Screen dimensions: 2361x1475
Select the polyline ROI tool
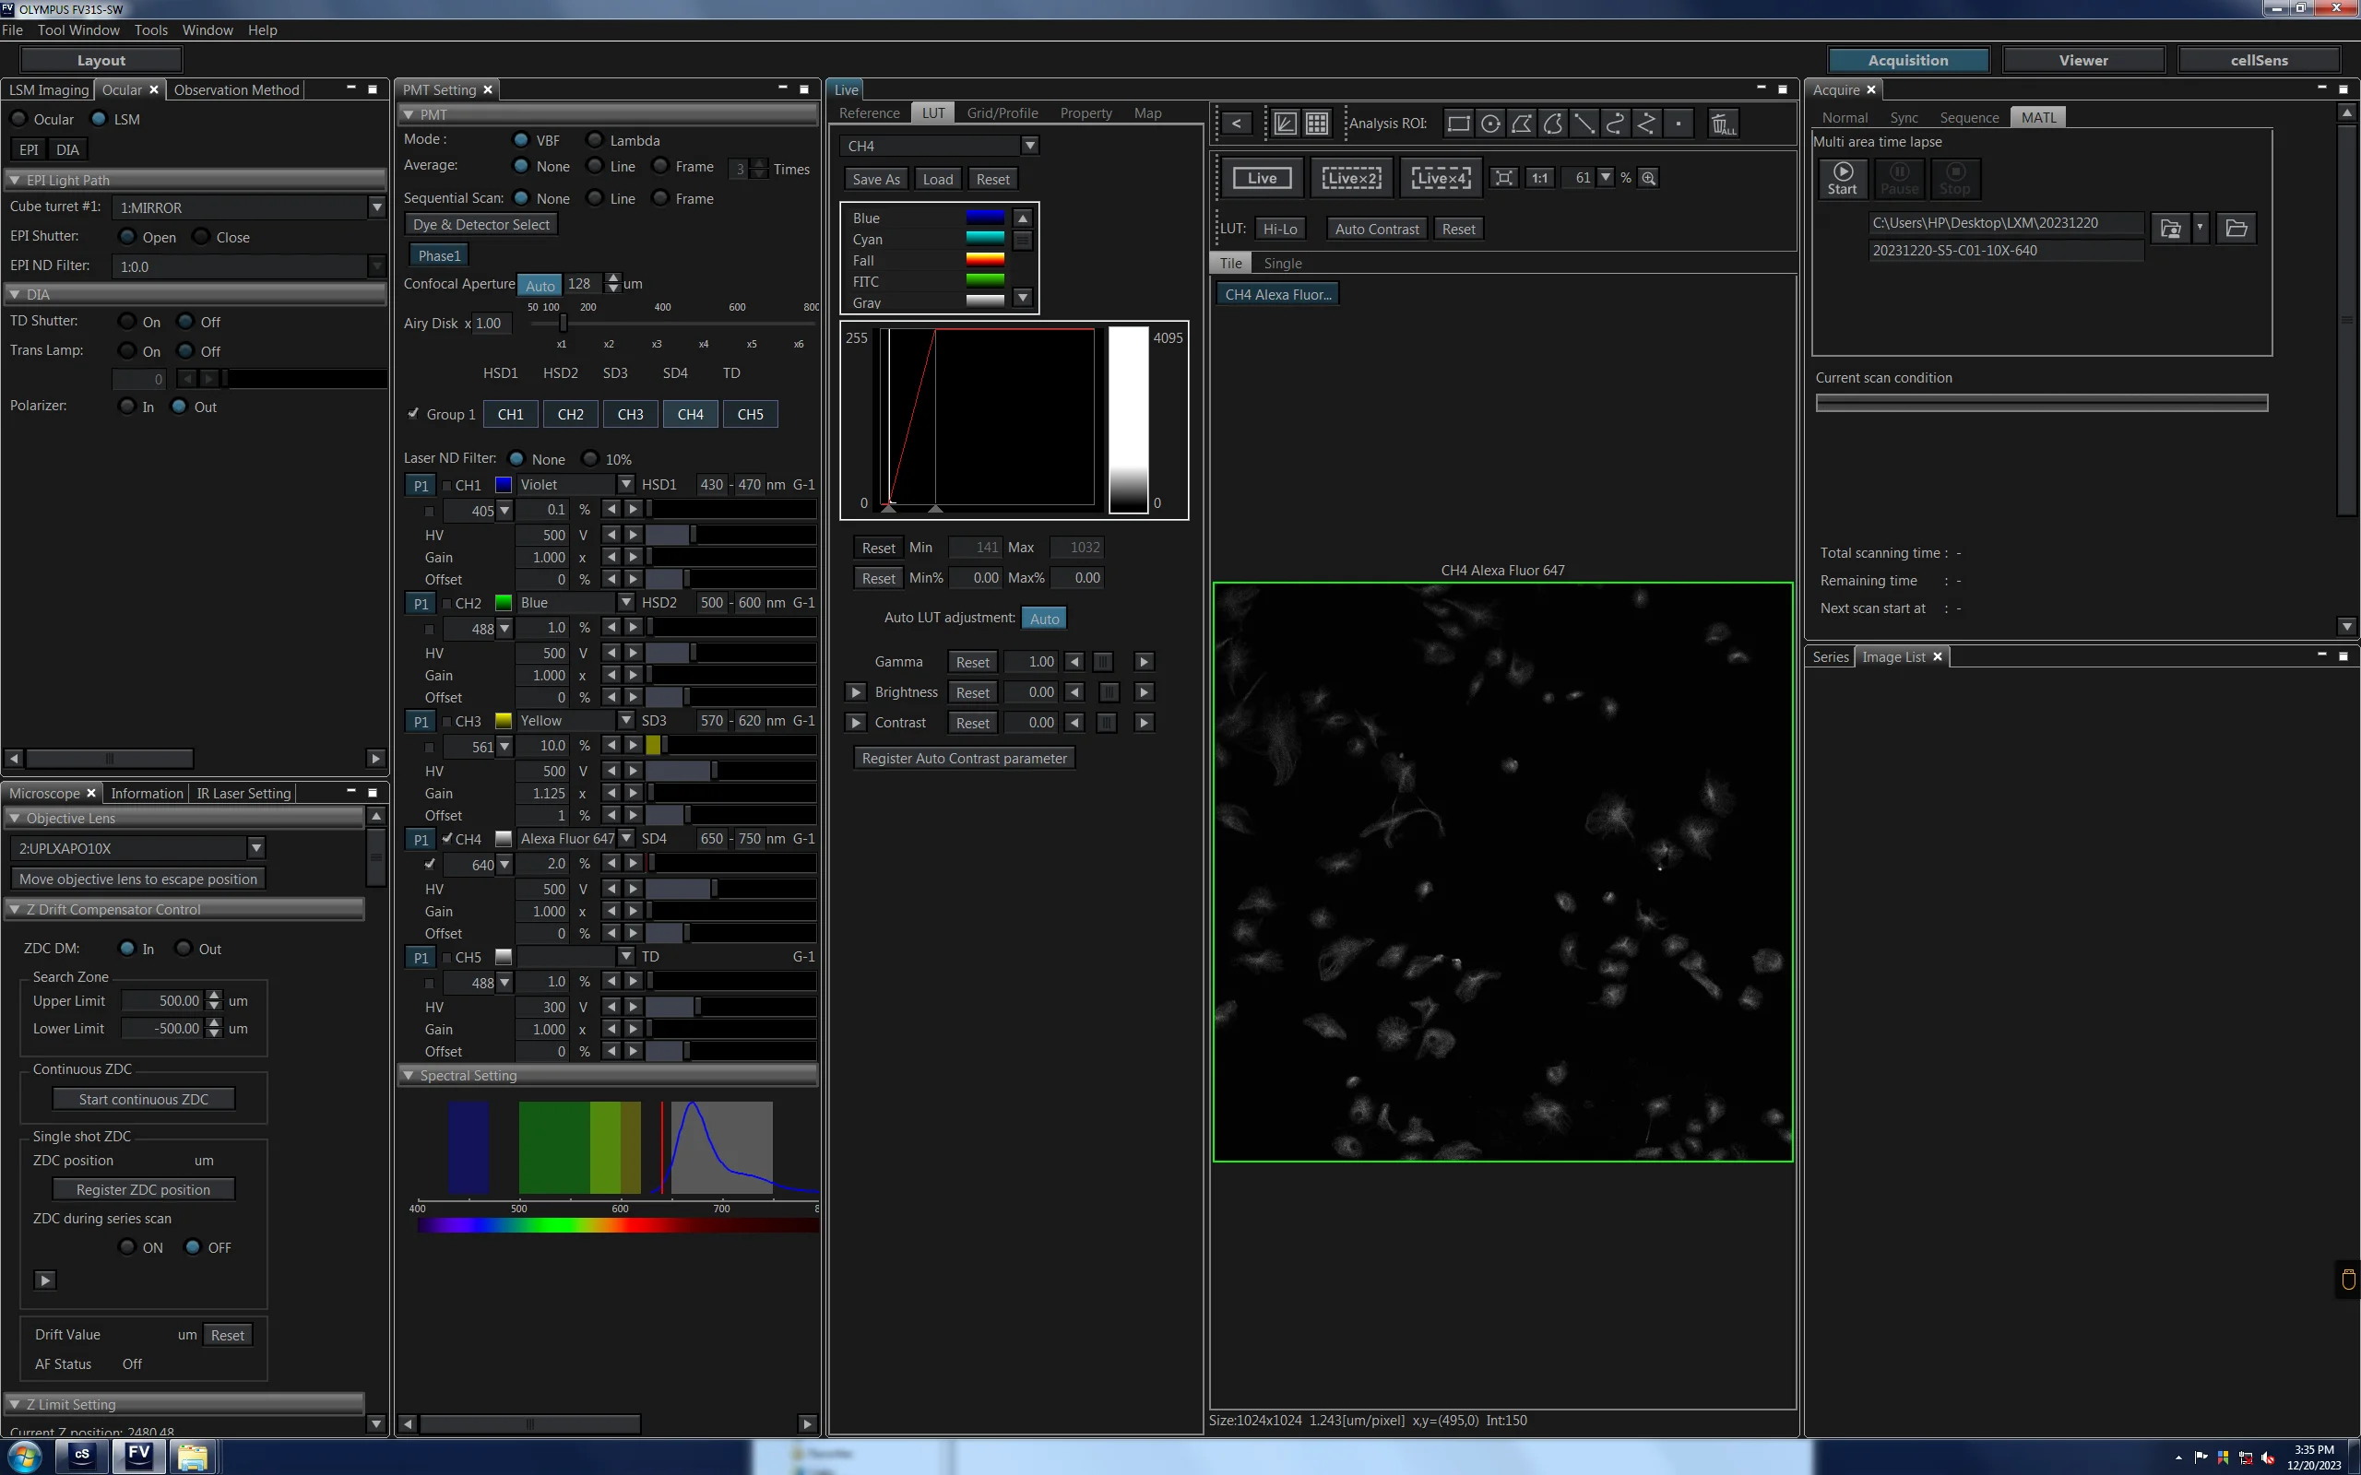1647,124
